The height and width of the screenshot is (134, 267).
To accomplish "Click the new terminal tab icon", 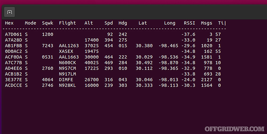I will tap(9, 12).
